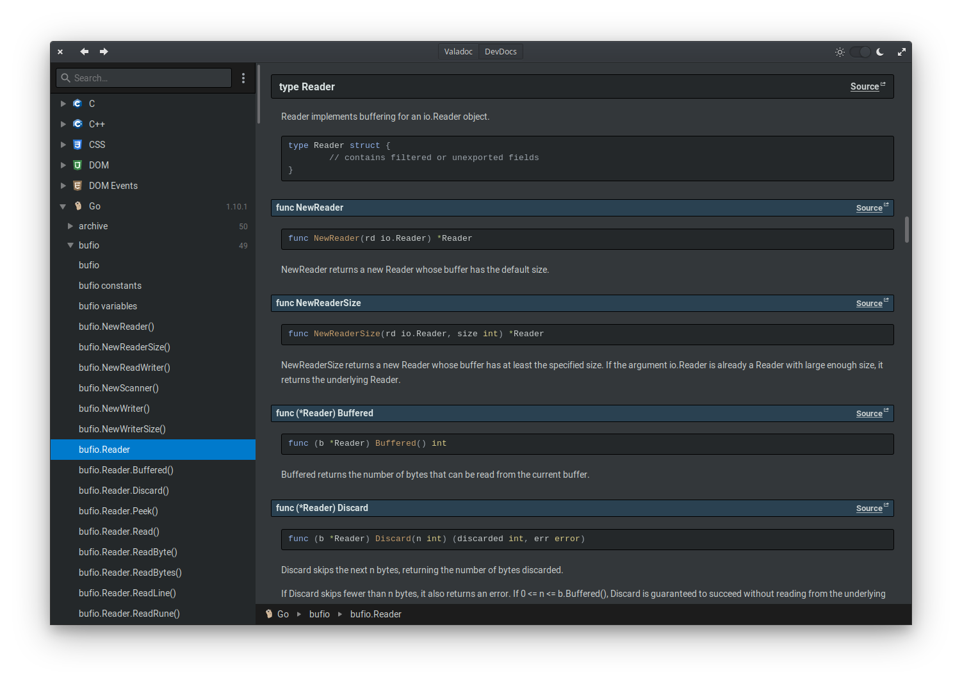Image resolution: width=962 pixels, height=684 pixels.
Task: Open the three-dot options menu
Action: pos(243,78)
